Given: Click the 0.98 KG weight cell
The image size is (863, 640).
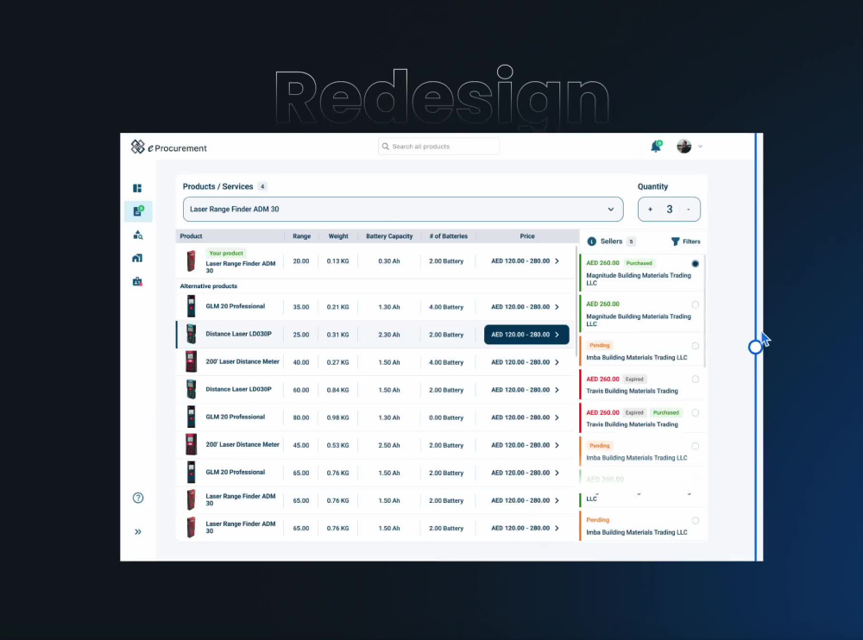Looking at the screenshot, I should 338,417.
